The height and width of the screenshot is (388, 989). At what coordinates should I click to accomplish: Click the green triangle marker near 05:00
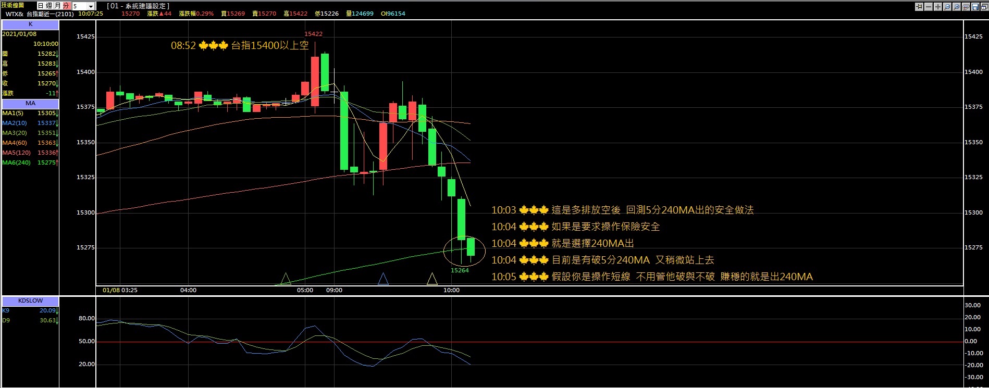pos(286,279)
